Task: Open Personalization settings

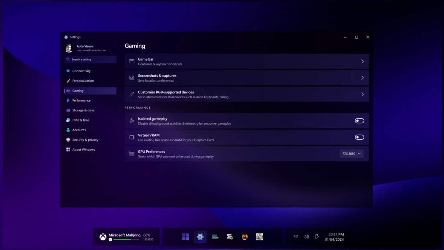Action: click(x=83, y=81)
